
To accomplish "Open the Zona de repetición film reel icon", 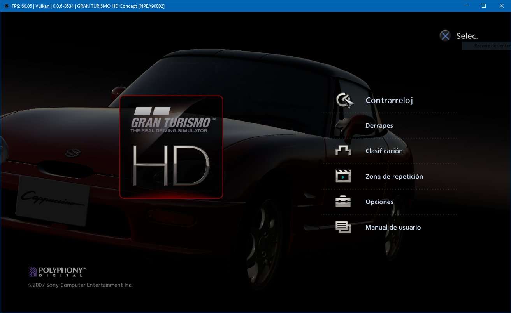I will [344, 176].
